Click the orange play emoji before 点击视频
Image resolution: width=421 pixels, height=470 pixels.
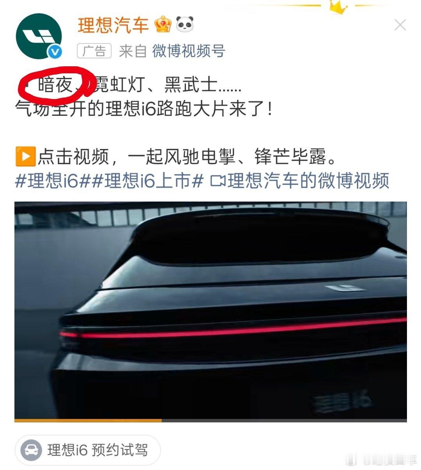[25, 156]
